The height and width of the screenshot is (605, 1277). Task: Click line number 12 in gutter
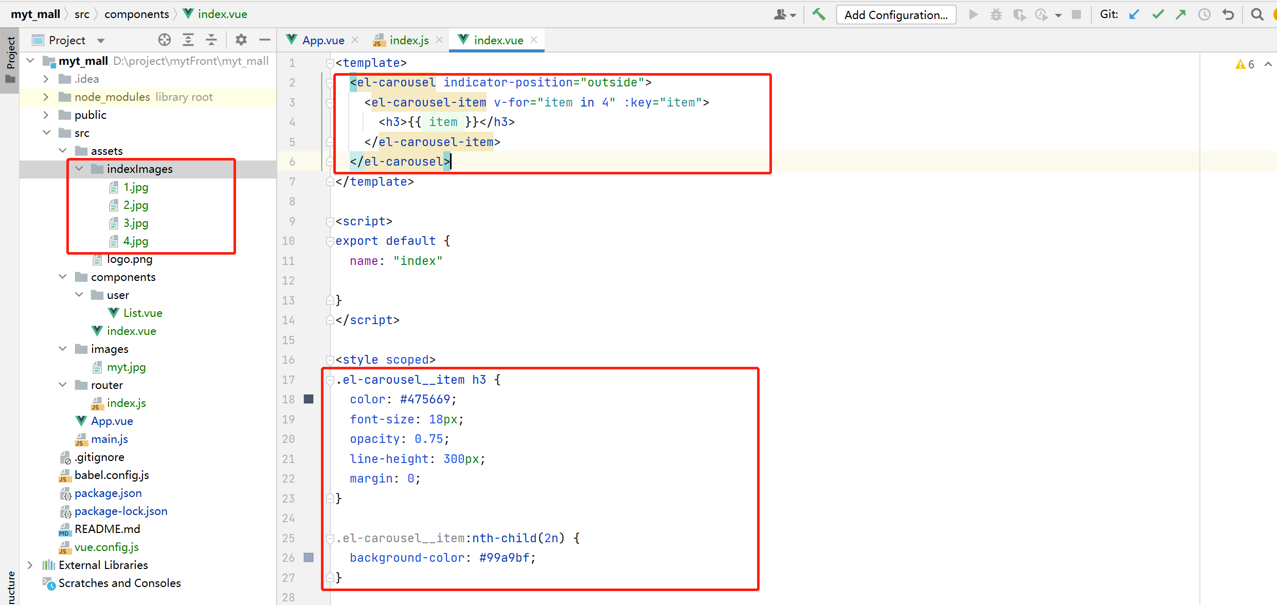[x=289, y=281]
